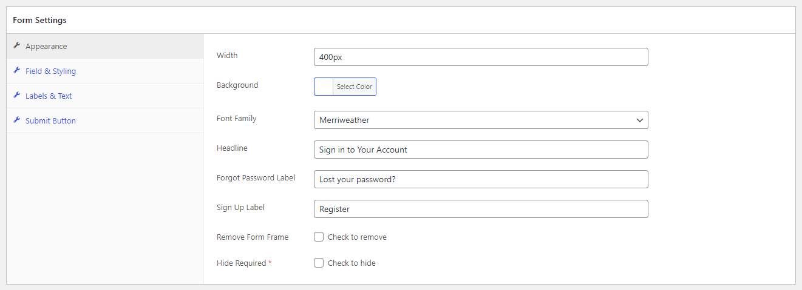Screen dimensions: 802x290
Task: Click the wrench icon beside Labels & Text
Action: tap(17, 96)
